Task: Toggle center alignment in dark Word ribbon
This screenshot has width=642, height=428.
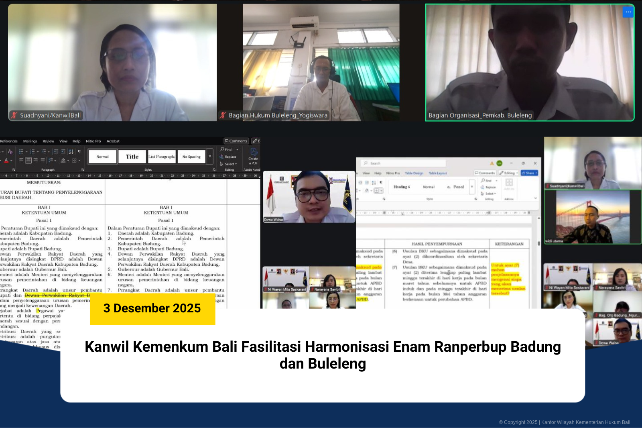Action: (28, 161)
